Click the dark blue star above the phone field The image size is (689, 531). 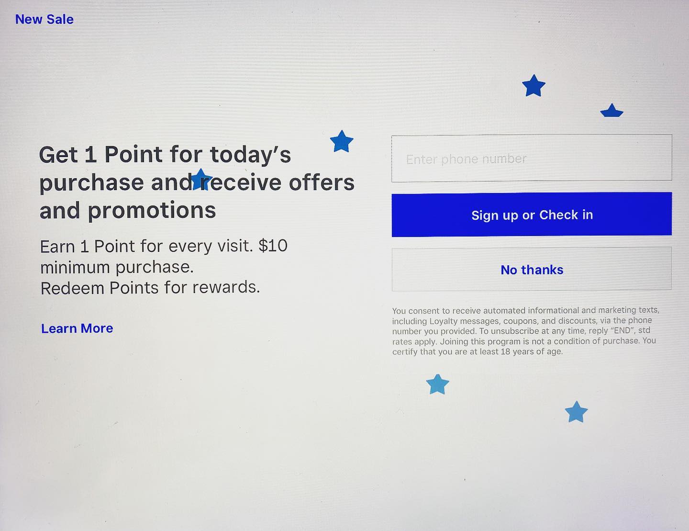[533, 86]
